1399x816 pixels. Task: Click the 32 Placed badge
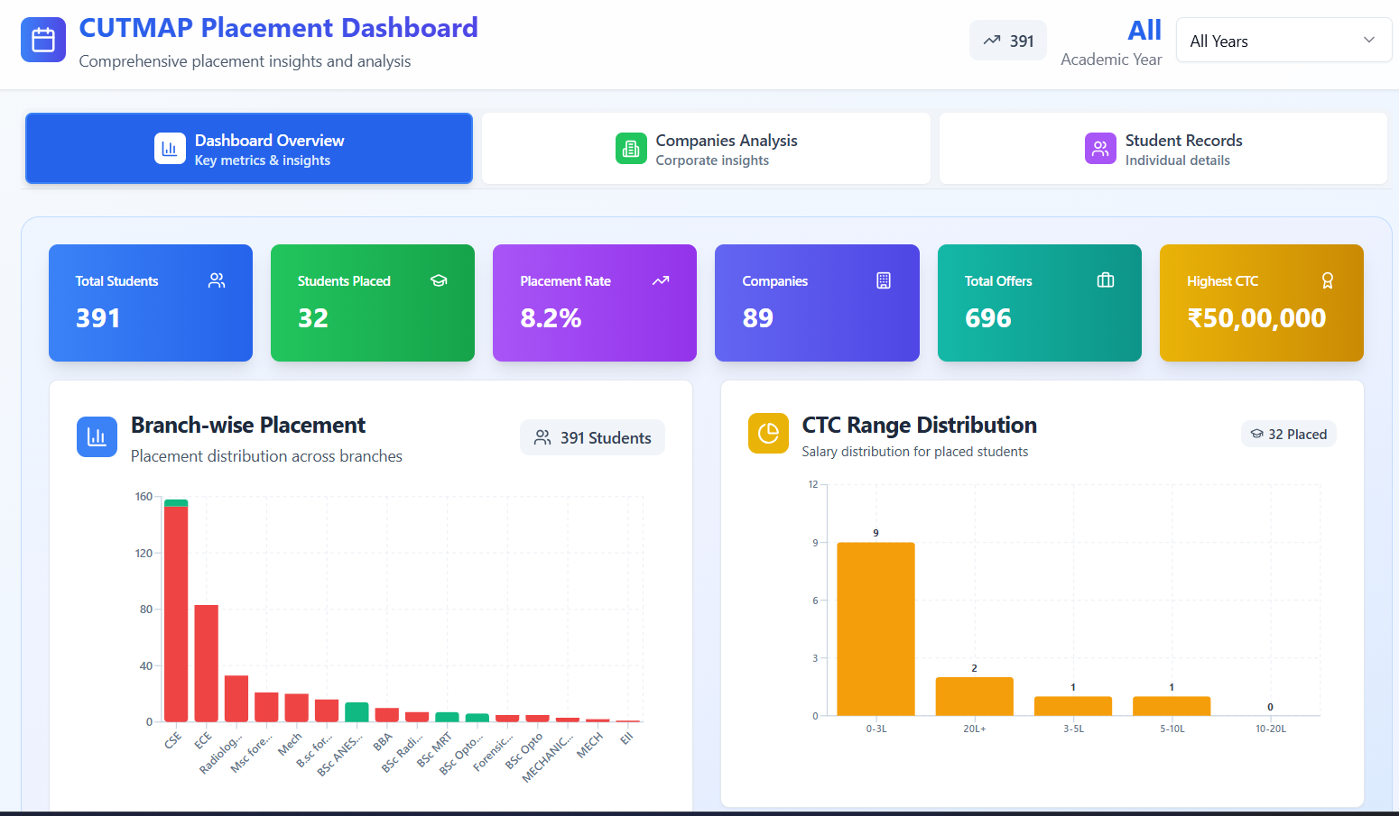[x=1288, y=434]
